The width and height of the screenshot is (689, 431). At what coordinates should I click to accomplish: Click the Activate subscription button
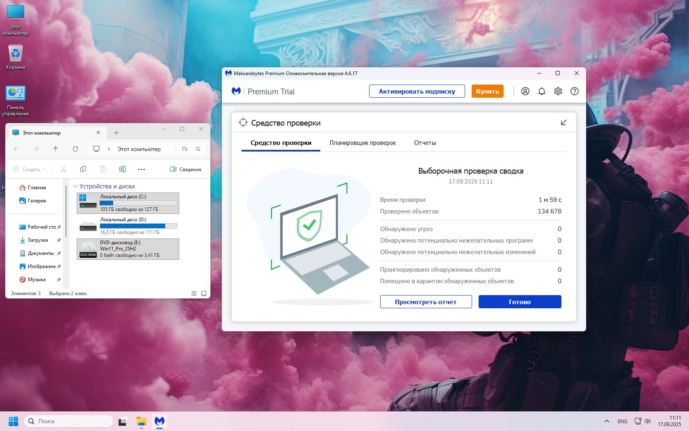417,91
